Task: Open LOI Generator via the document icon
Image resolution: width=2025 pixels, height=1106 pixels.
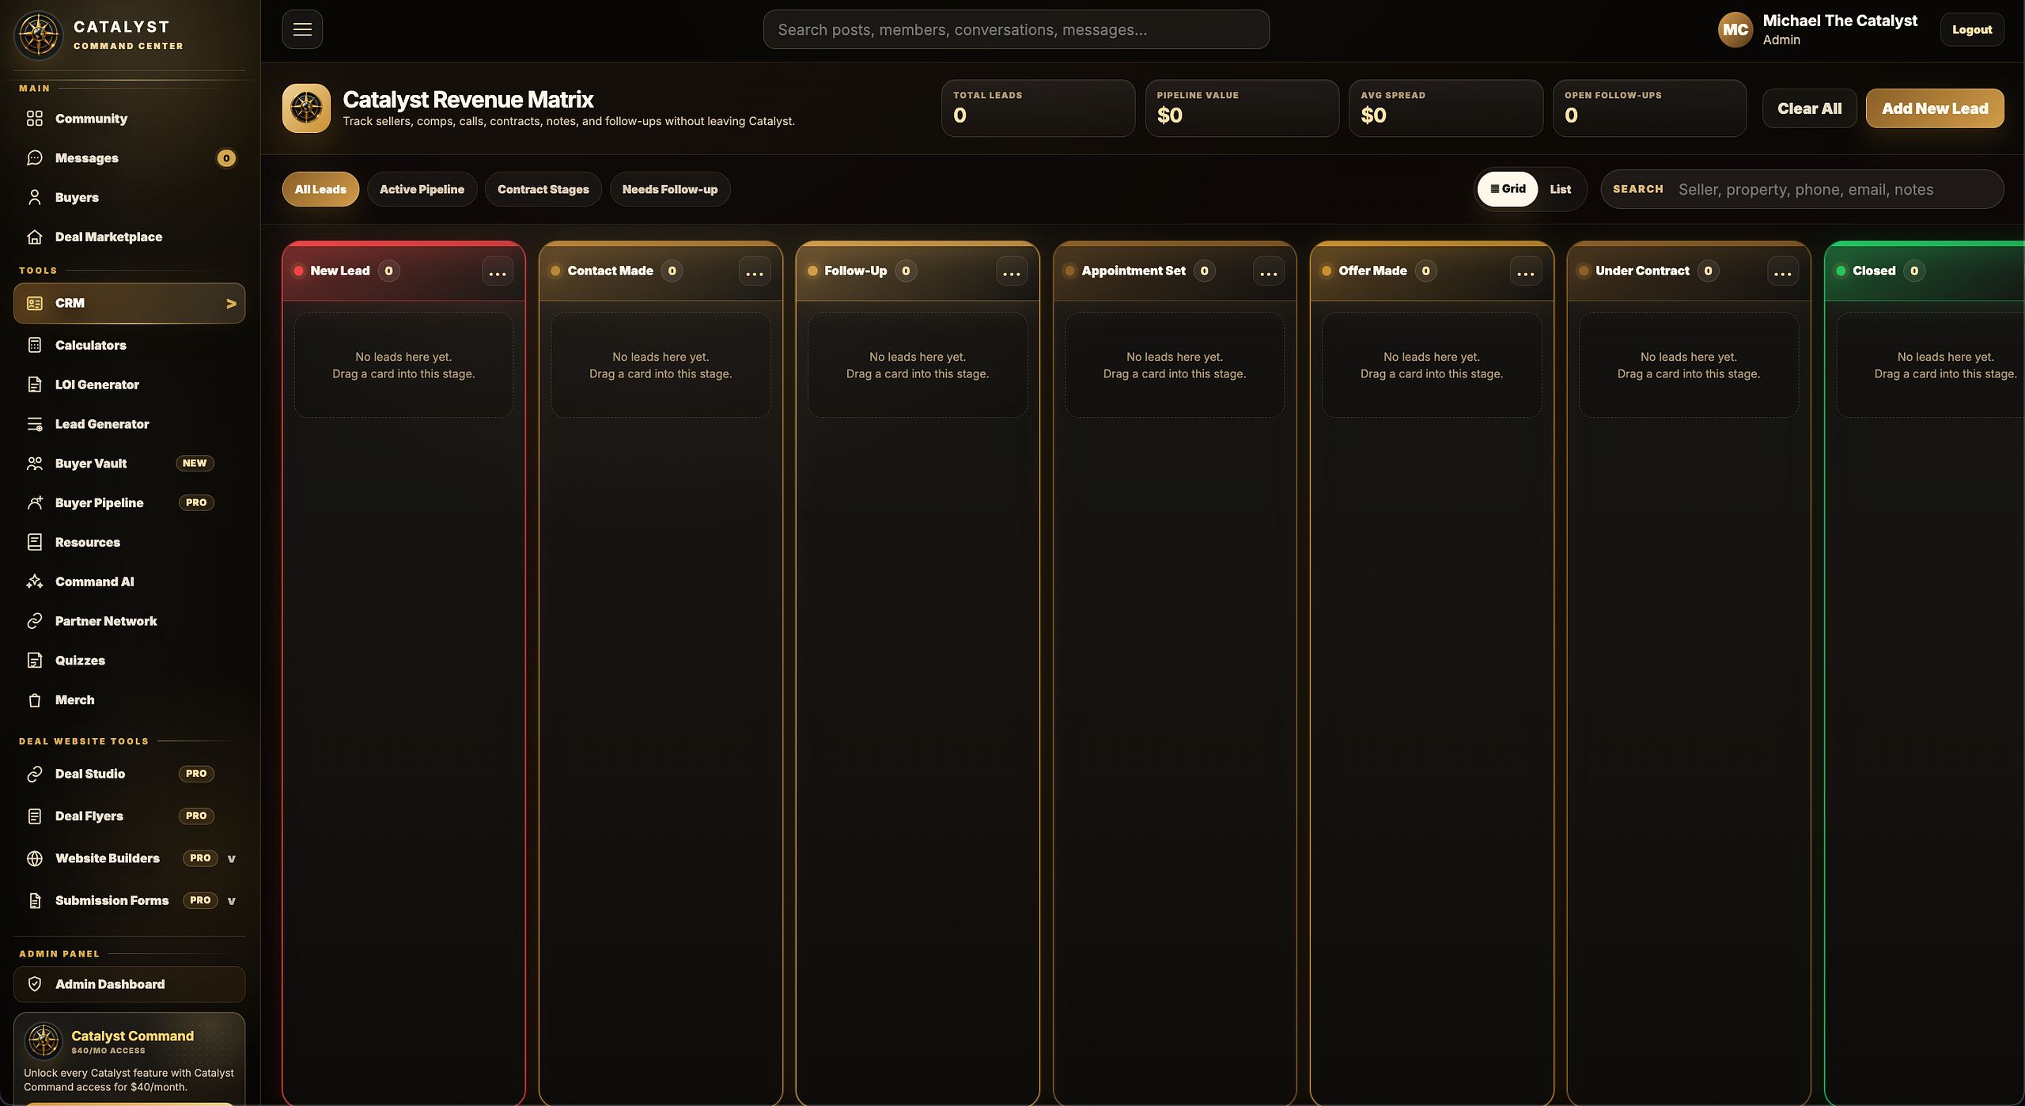Action: coord(34,384)
